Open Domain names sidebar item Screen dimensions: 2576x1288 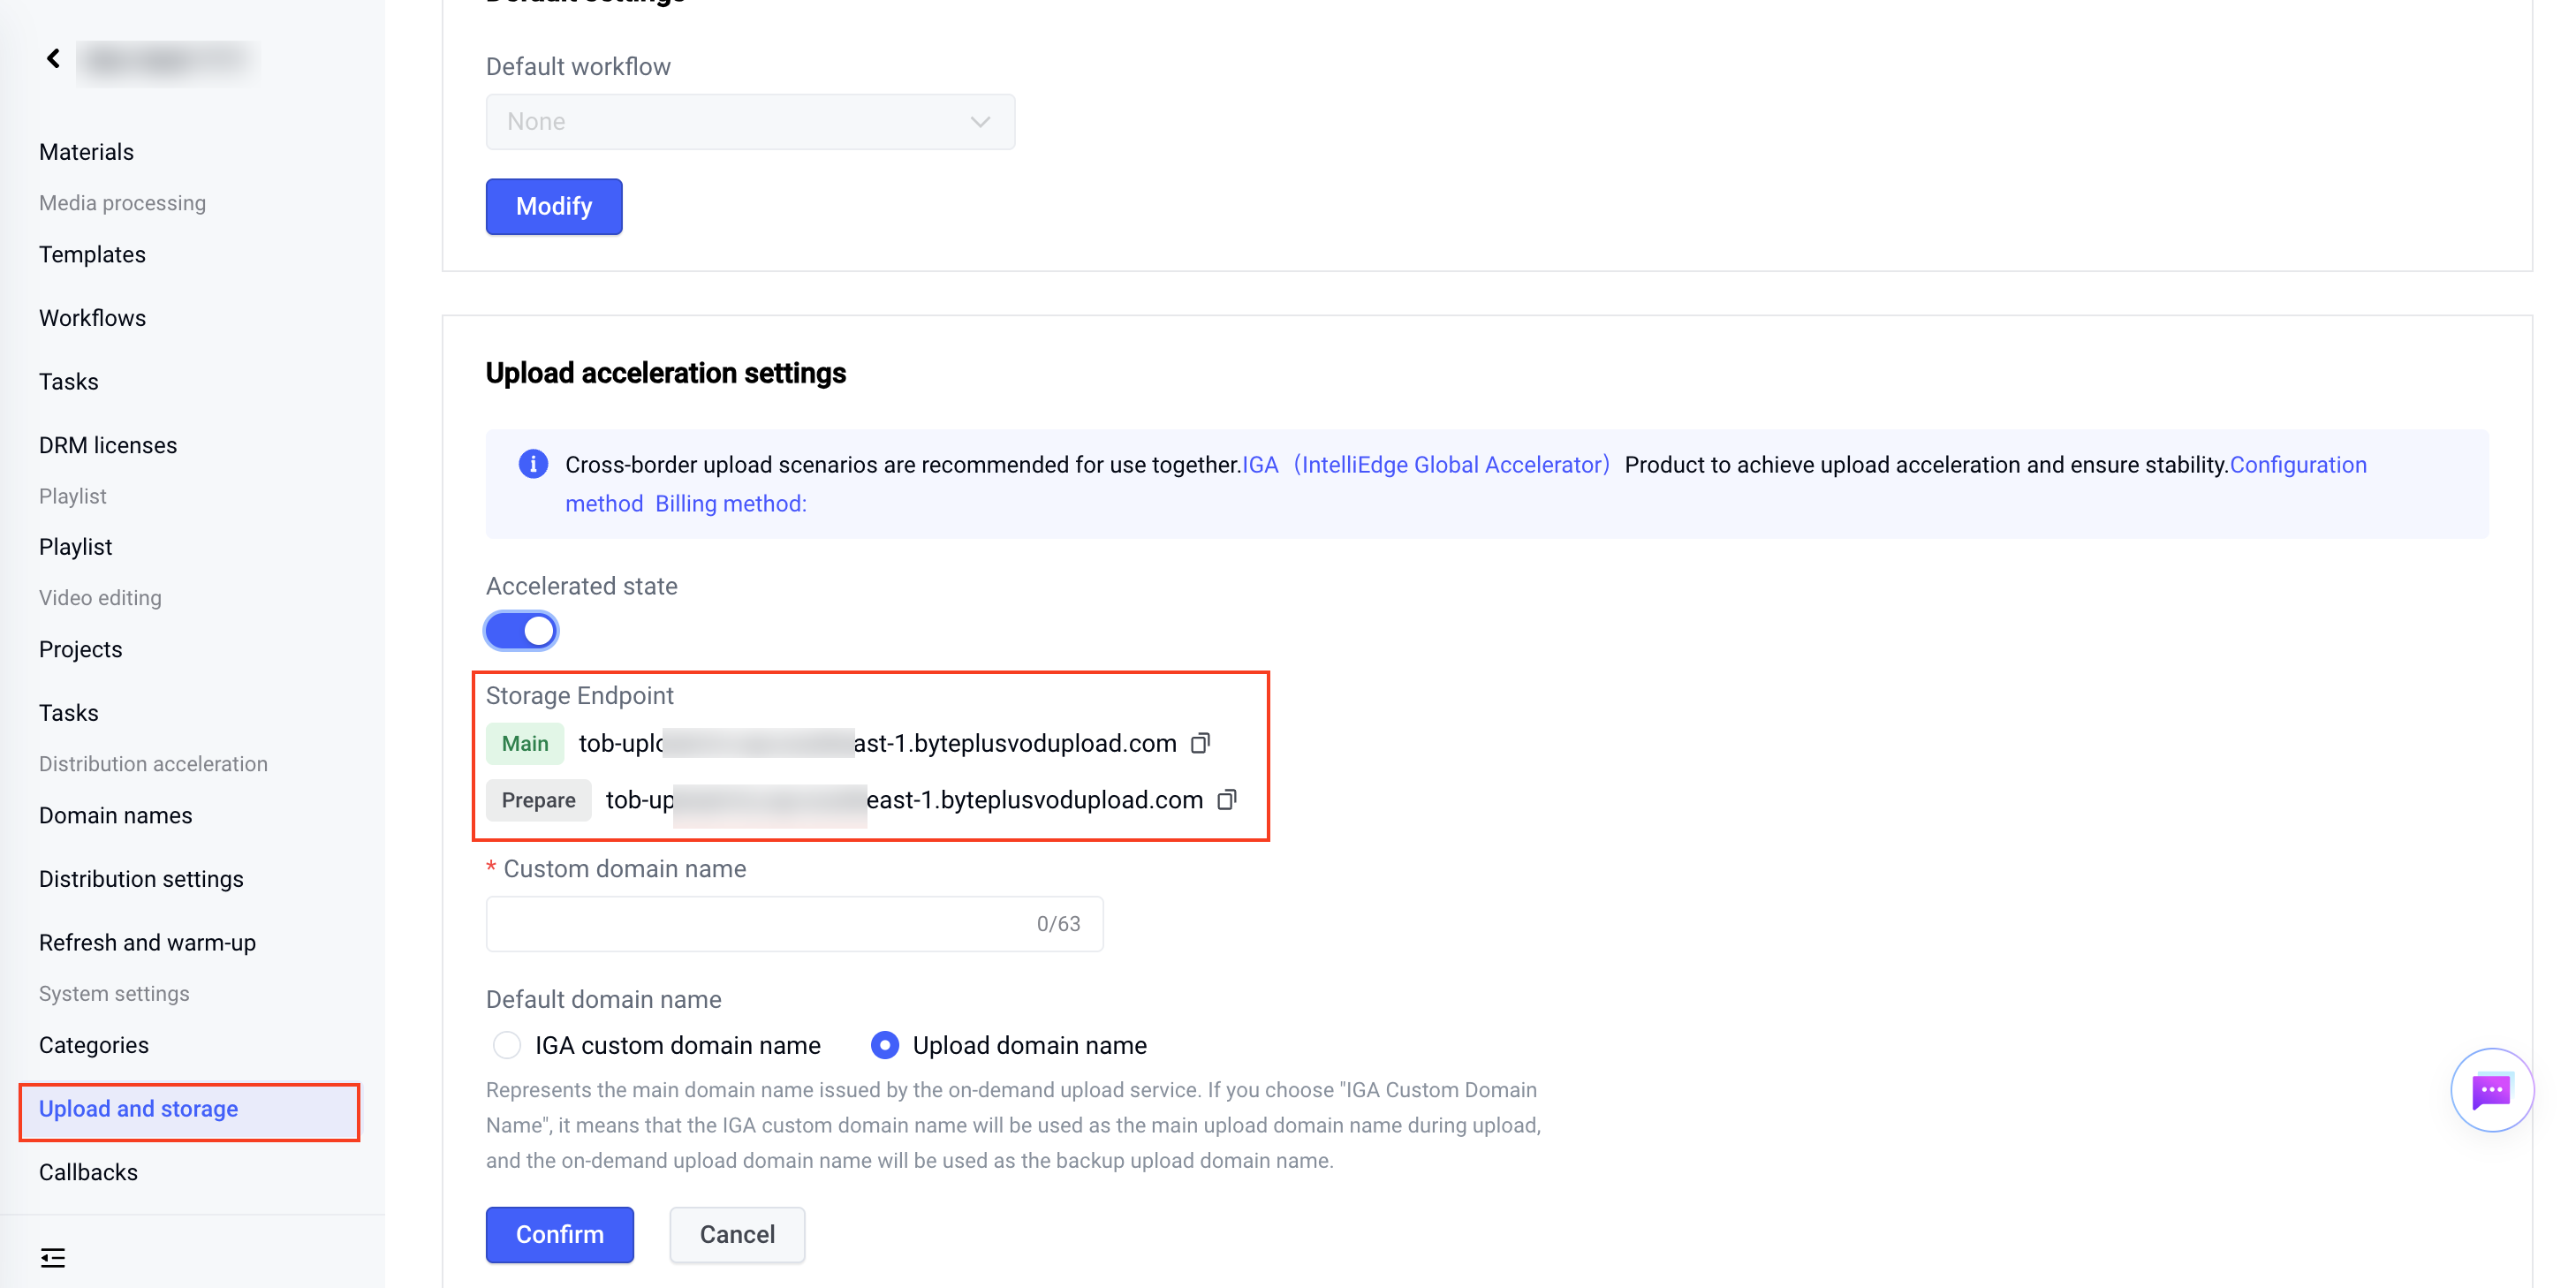[x=115, y=816]
